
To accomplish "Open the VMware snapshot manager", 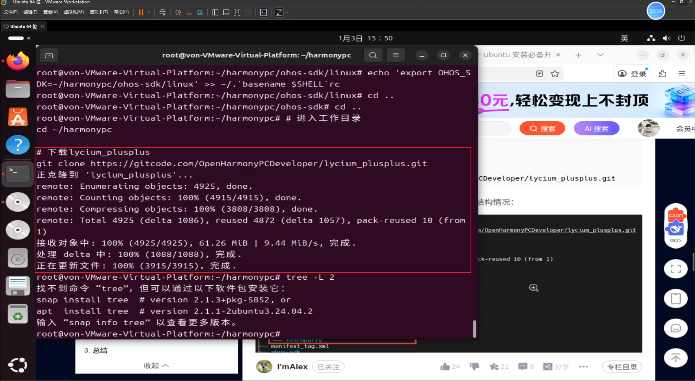I will [200, 12].
